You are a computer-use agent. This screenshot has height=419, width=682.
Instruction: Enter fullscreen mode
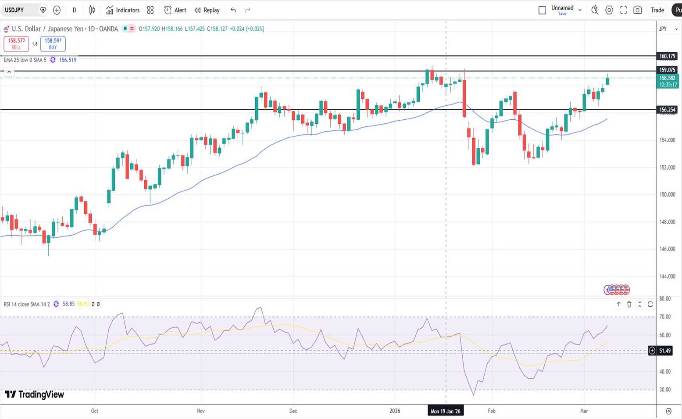[623, 10]
